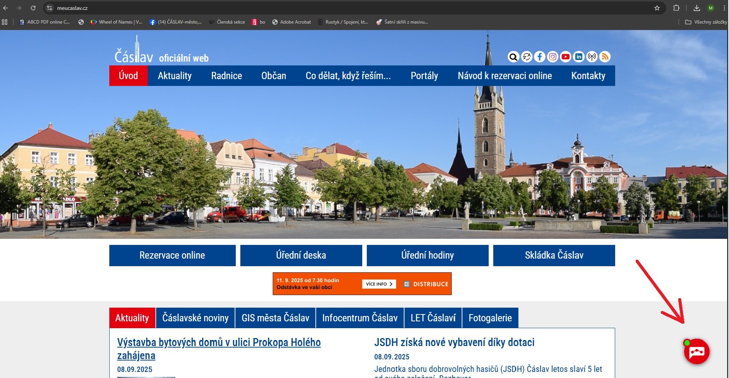Click the YouTube channel icon
Image resolution: width=729 pixels, height=378 pixels.
click(566, 57)
